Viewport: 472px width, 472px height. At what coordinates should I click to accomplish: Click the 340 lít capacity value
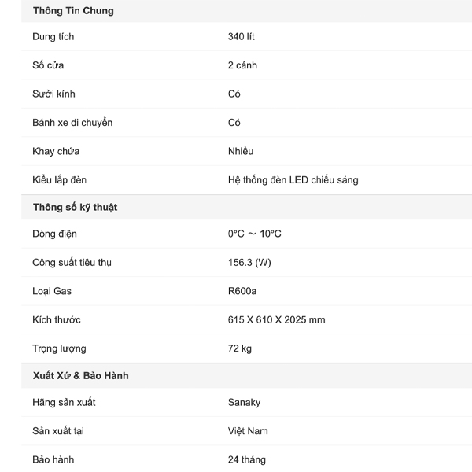point(241,37)
